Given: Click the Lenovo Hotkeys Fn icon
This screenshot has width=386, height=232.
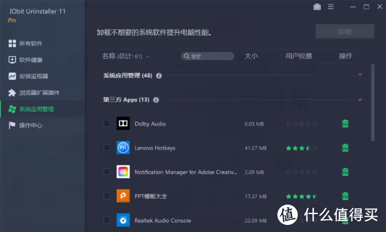Looking at the screenshot, I should pyautogui.click(x=123, y=147).
